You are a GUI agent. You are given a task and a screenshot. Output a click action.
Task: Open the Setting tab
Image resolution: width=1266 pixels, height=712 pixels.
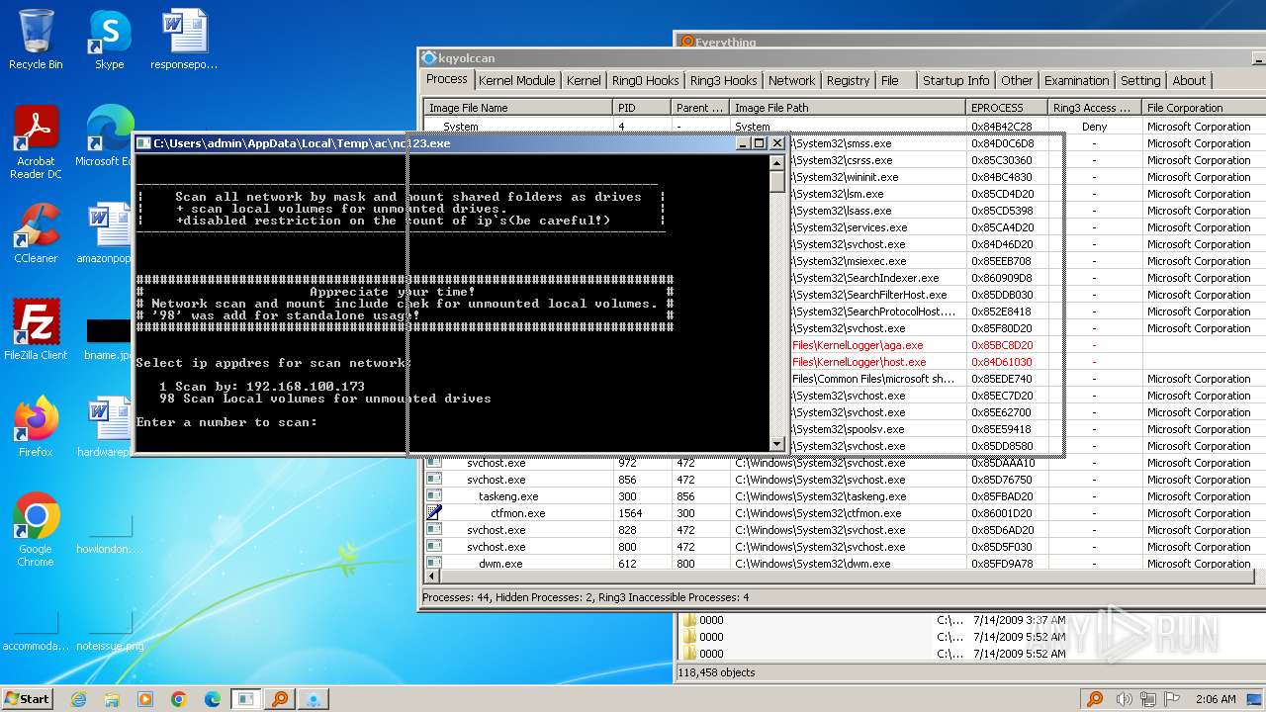[1140, 81]
